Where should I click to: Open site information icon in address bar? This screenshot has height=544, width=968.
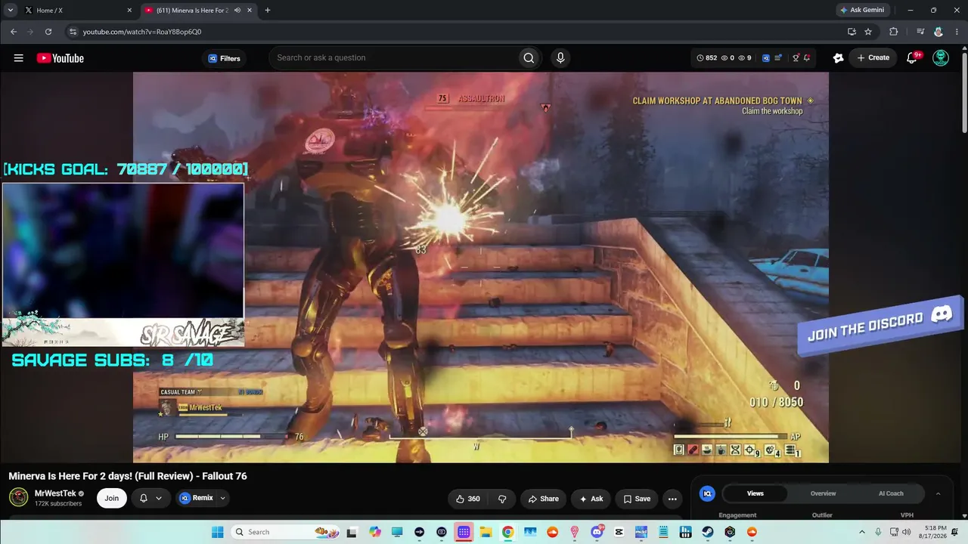[73, 32]
